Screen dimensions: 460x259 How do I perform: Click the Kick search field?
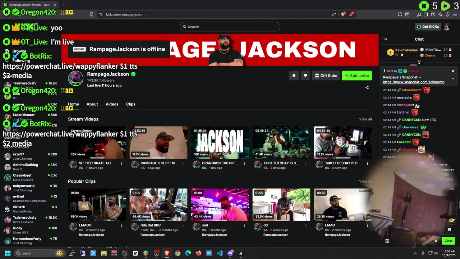230,27
